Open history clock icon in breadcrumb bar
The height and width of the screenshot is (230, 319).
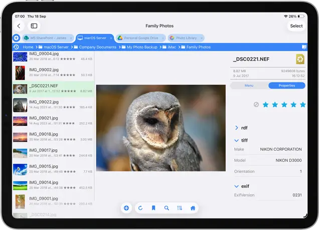[16, 47]
